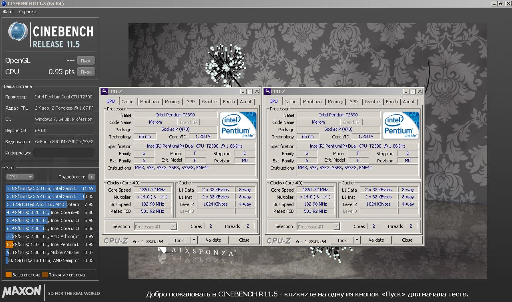Click the Информация input field
Screen dimensions: 512x302
click(64, 153)
